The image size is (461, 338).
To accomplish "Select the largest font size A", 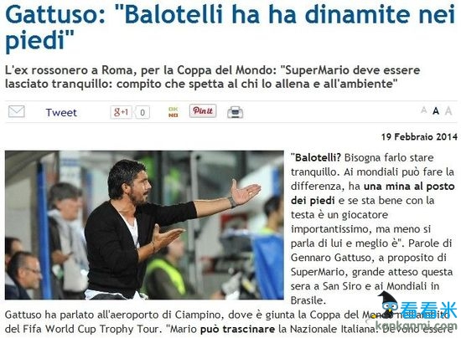I will [448, 111].
